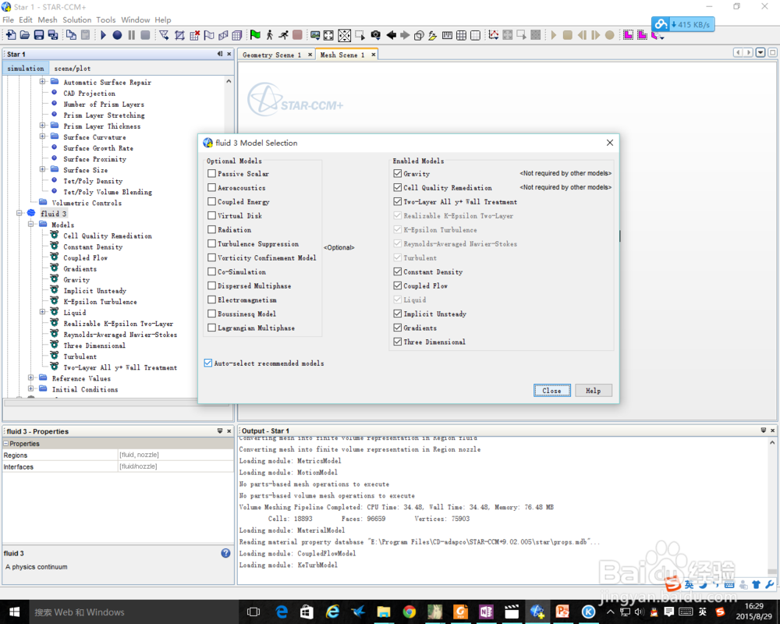The width and height of the screenshot is (780, 624).
Task: Collapse the Properties section header
Action: pyautogui.click(x=6, y=443)
